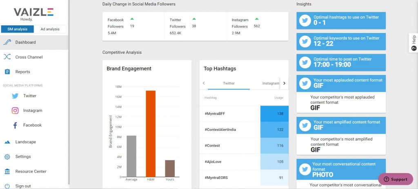Click the Sign out power icon
The height and width of the screenshot is (189, 418).
7,186
